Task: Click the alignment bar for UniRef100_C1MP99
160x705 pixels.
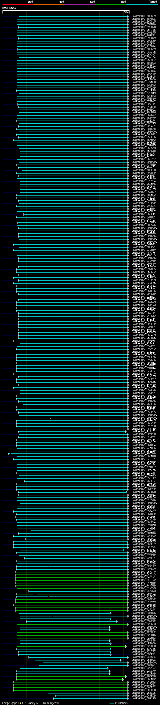Action: (x=72, y=90)
